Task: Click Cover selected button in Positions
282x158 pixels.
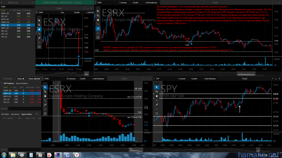Action: pos(34,79)
